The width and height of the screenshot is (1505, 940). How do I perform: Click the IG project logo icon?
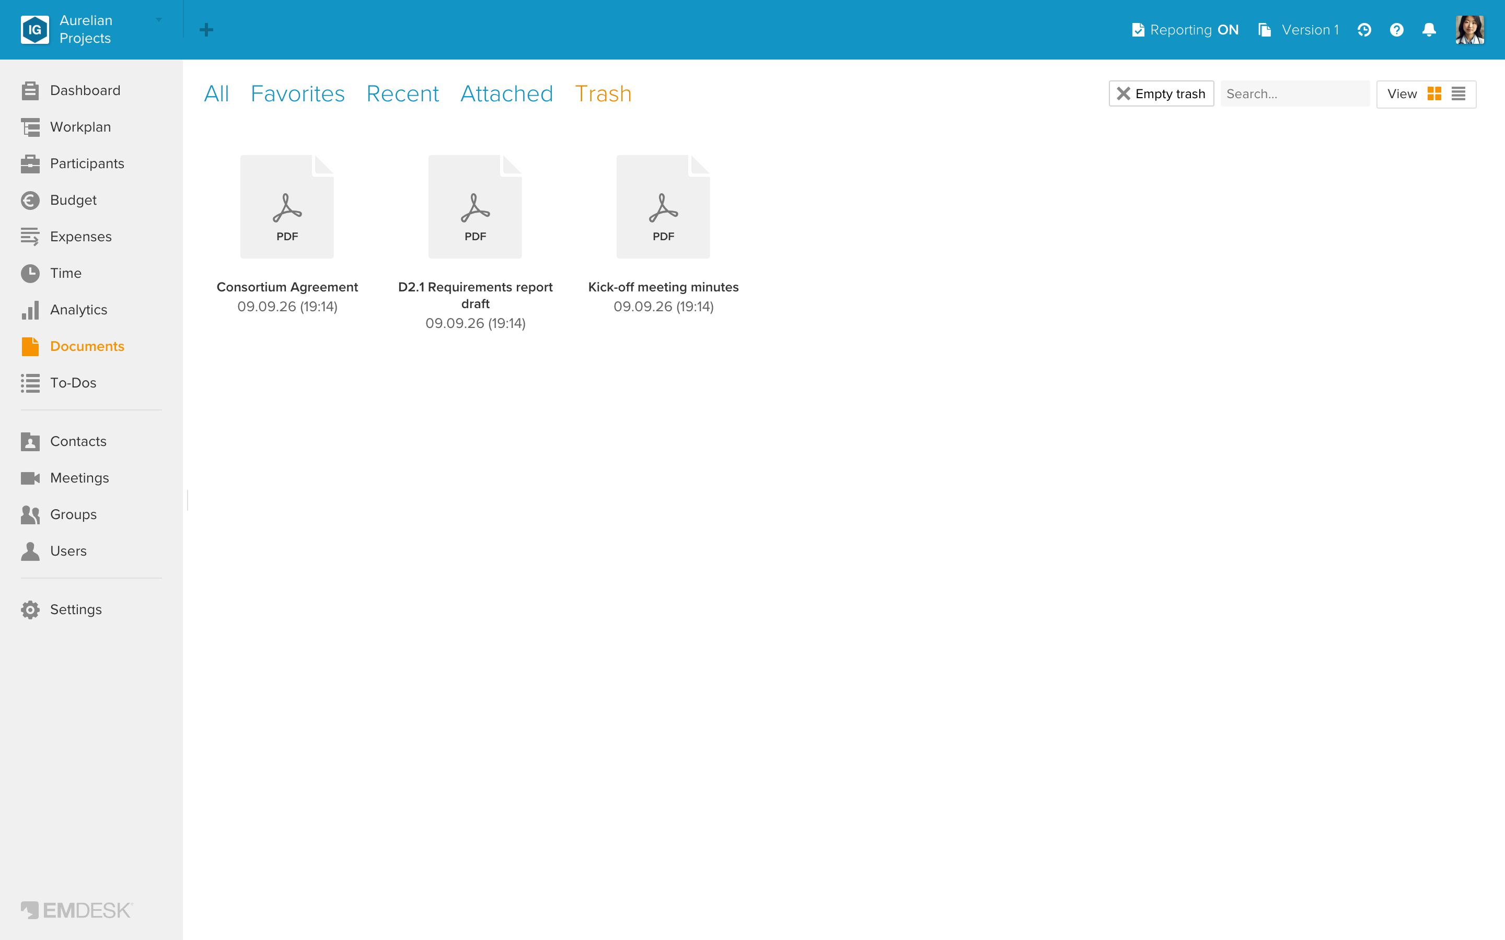pyautogui.click(x=35, y=29)
